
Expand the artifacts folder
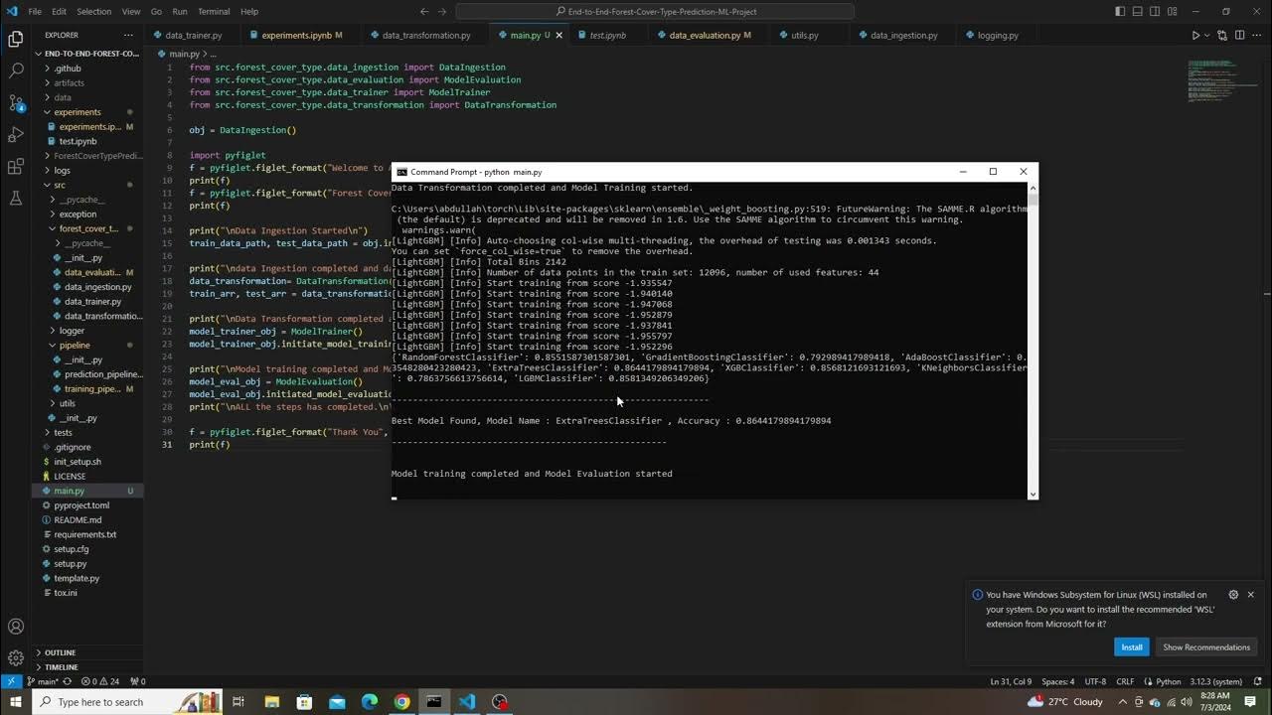point(69,83)
